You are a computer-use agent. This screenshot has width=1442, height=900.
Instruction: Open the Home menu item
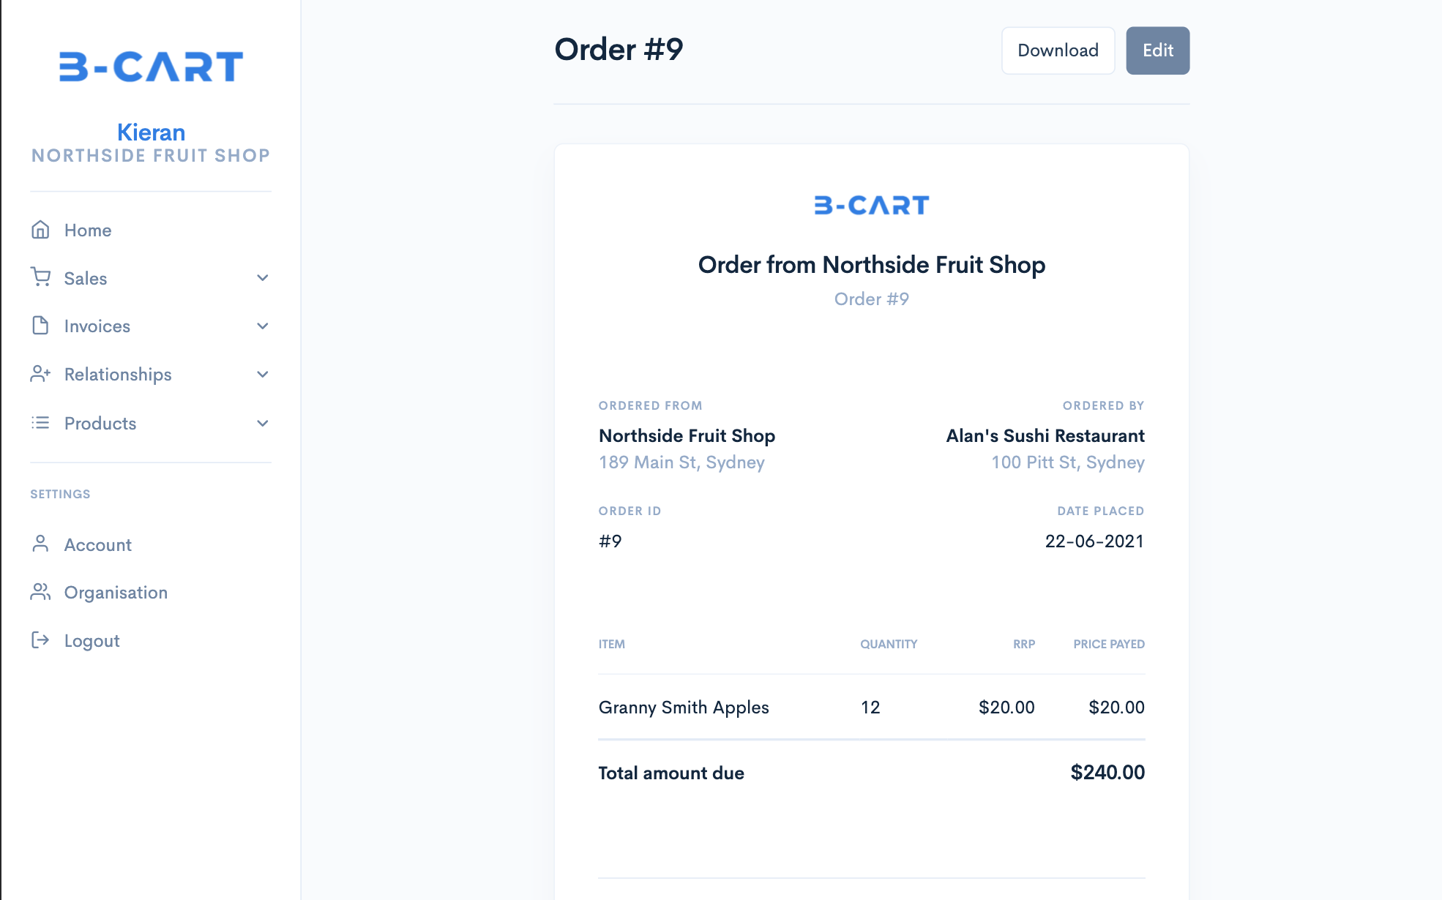coord(87,230)
